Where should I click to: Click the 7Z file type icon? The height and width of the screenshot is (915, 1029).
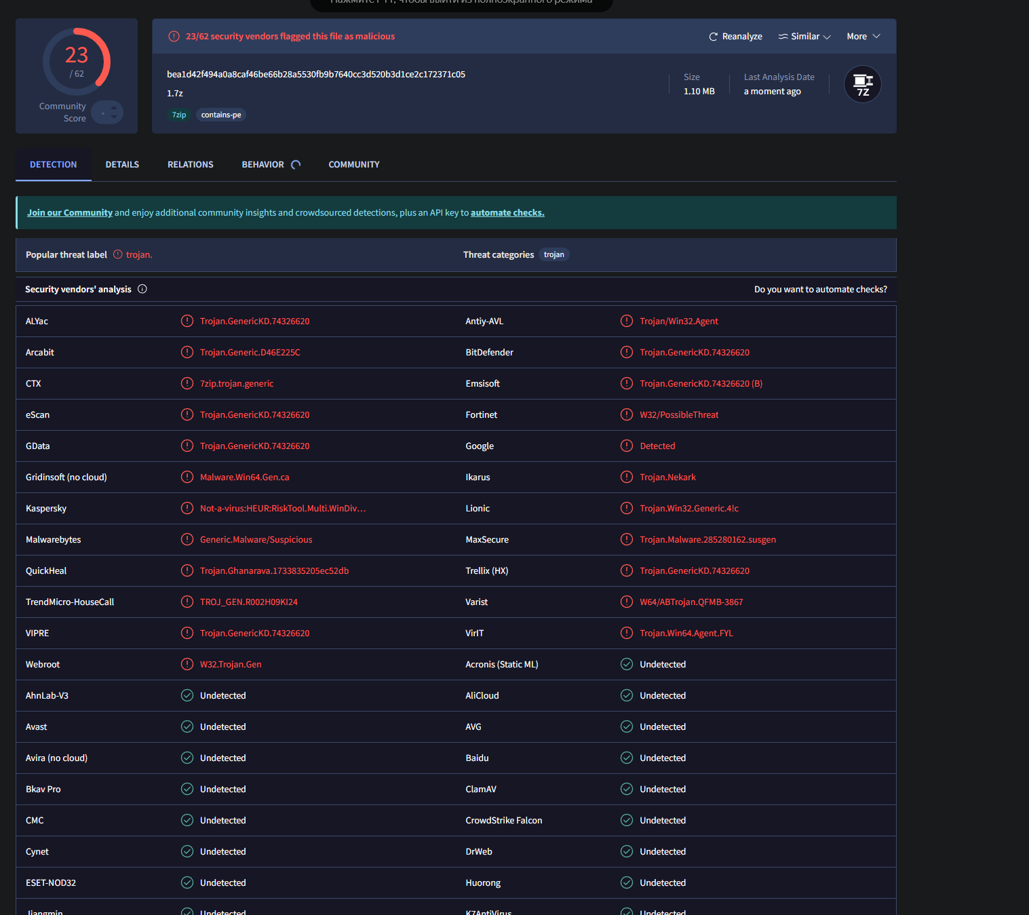[863, 84]
